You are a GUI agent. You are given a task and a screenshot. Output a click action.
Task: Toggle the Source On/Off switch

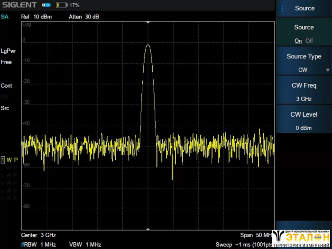click(x=304, y=41)
